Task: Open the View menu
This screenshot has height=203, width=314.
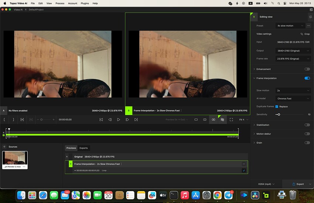Action: tap(49, 3)
